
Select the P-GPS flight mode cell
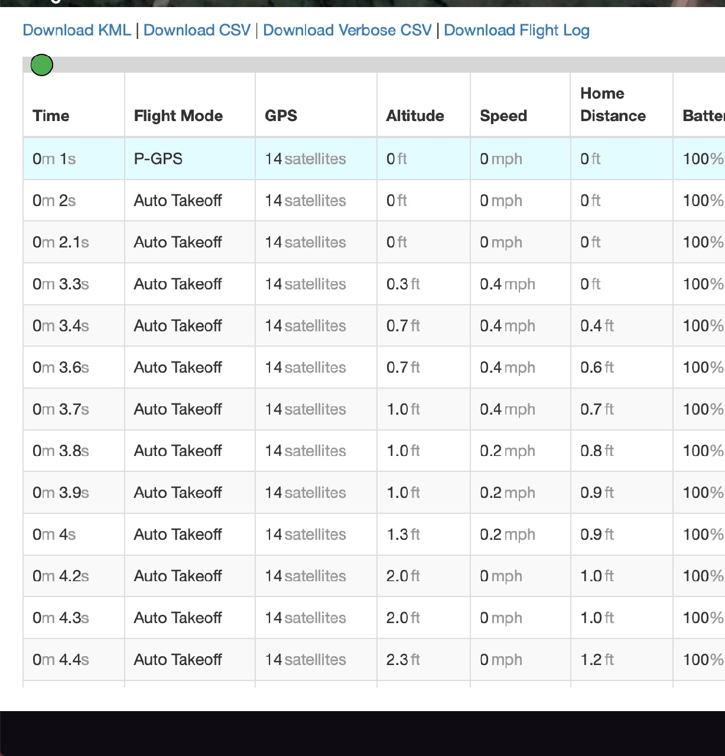point(190,159)
